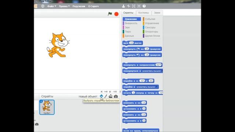Select the Управление block category
Viewport: 235px width, 132px height.
152,23
